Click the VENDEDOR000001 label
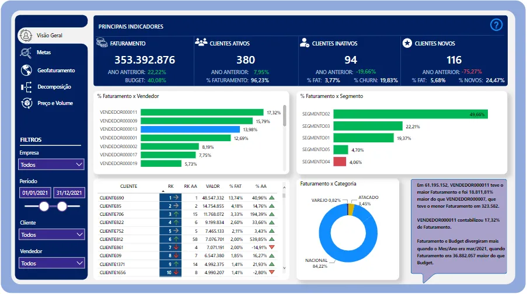 118,138
